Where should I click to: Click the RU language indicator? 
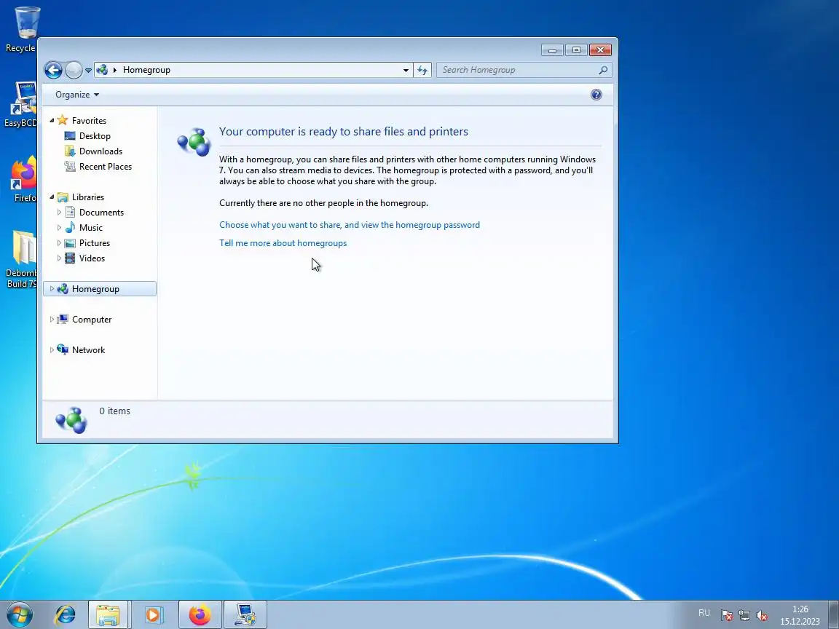[704, 613]
